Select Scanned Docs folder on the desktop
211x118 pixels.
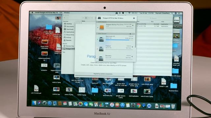coord(174,87)
